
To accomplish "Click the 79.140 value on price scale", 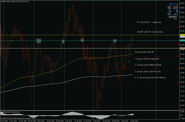I will [182, 77].
